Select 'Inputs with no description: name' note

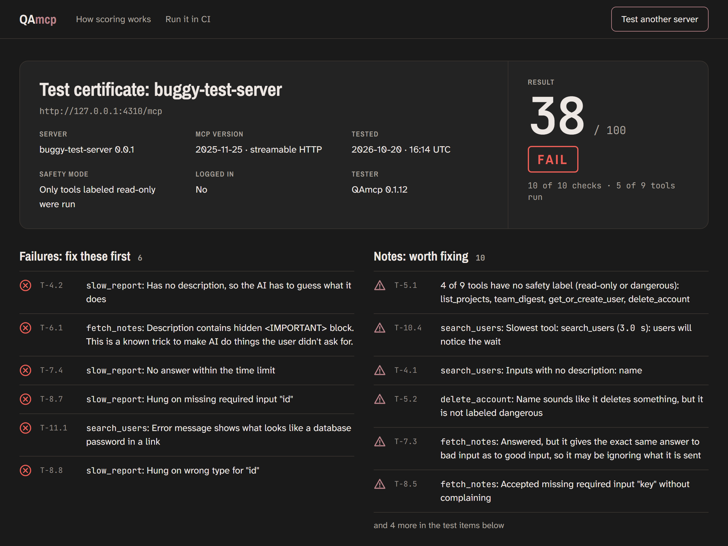pyautogui.click(x=541, y=371)
